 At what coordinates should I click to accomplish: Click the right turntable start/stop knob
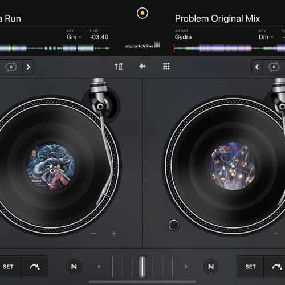(174, 225)
